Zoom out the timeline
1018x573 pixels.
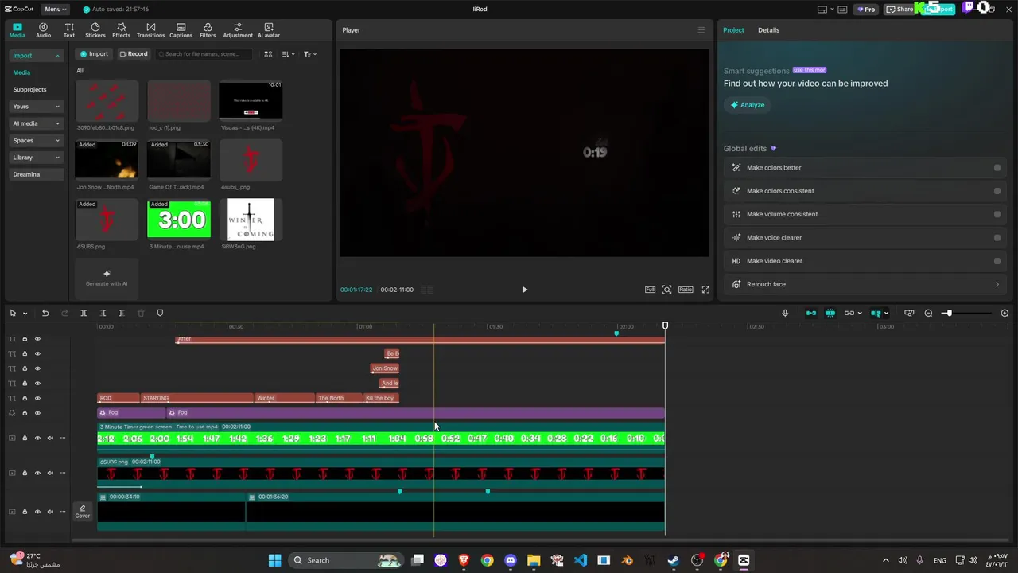coord(928,313)
